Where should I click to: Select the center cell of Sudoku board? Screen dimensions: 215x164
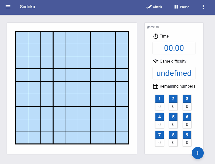pyautogui.click(x=72, y=88)
